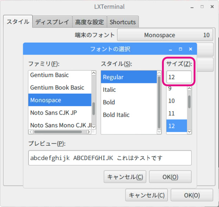Select size 10 in the size list
219x207 pixels.
(177, 101)
